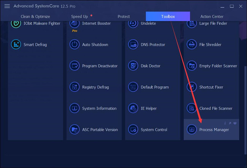Screen dimensions: 247x168
Task: Switch to the Clean & Optimize tab
Action: coord(35,17)
